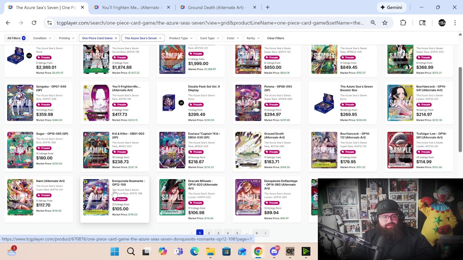Go to the next results page arrow
Image resolution: width=463 pixels, height=260 pixels.
(266, 233)
